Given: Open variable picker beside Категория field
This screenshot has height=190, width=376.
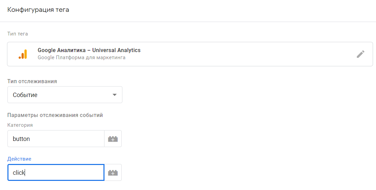Looking at the screenshot, I should pyautogui.click(x=113, y=139).
